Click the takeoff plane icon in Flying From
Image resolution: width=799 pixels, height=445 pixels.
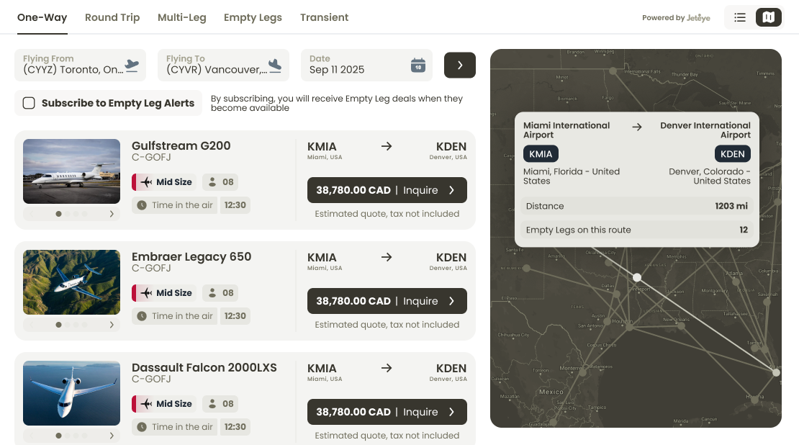pyautogui.click(x=132, y=66)
